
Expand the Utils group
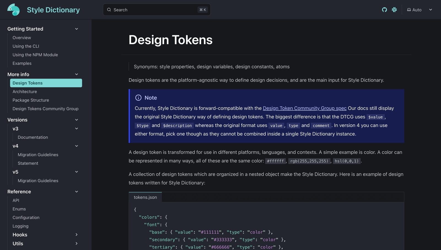coord(77,243)
